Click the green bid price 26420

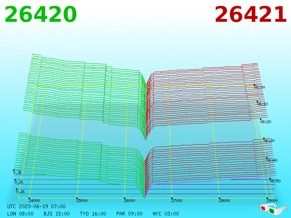[x=41, y=15]
